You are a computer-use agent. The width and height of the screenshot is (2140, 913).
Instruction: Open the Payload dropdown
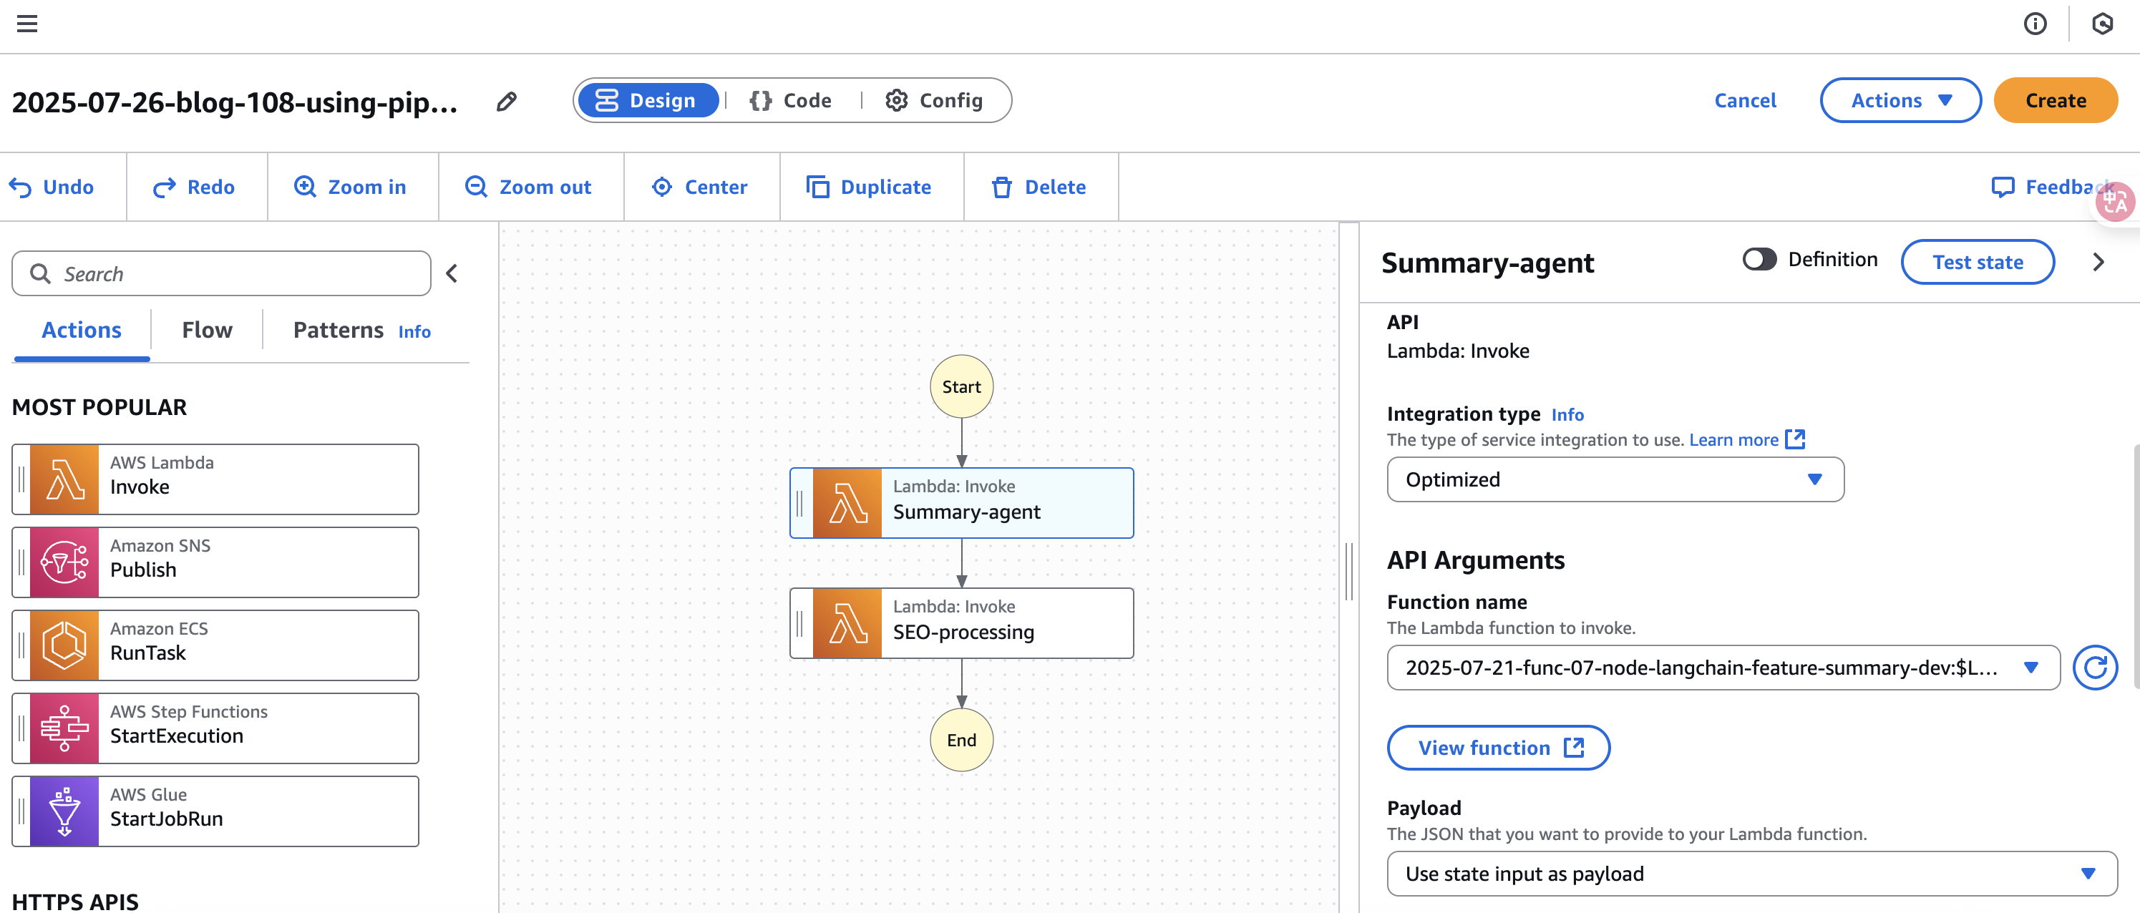[x=1751, y=874]
